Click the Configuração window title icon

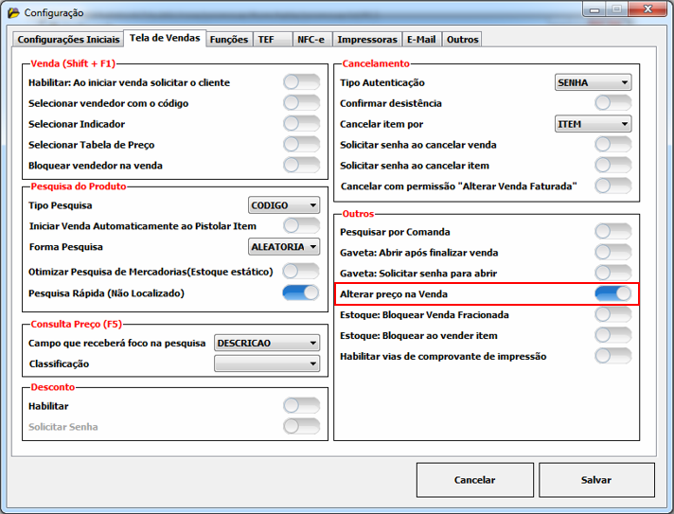(x=13, y=12)
